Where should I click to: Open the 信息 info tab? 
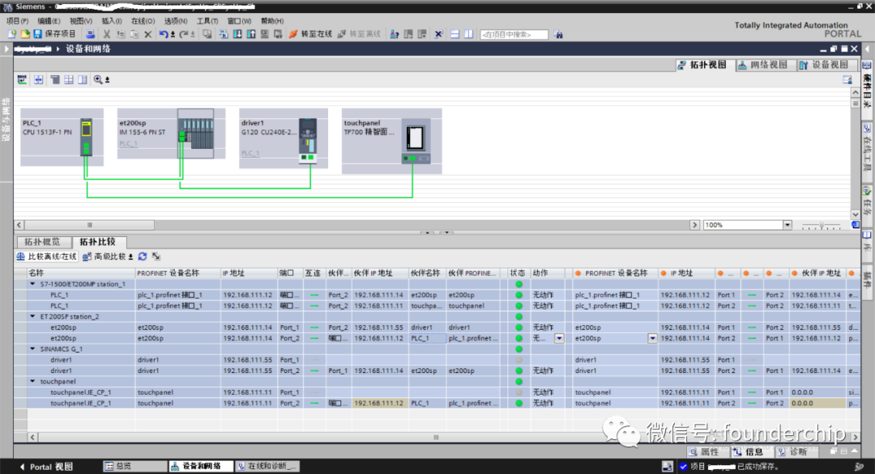coord(750,451)
